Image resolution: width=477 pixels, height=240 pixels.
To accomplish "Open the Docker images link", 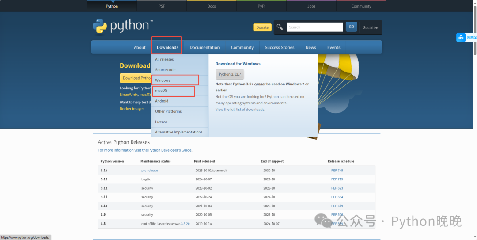I will click(x=132, y=109).
